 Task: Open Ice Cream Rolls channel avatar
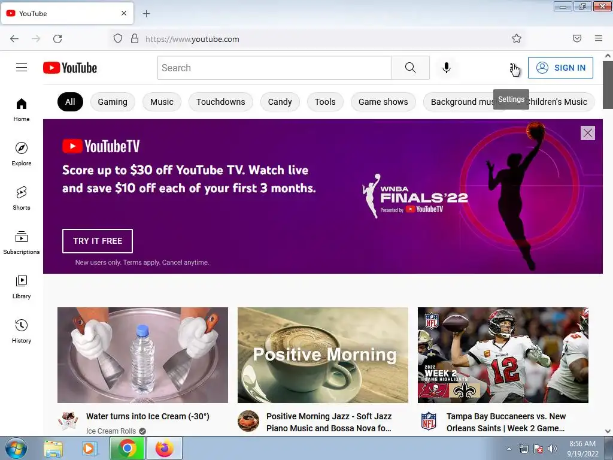[68, 421]
